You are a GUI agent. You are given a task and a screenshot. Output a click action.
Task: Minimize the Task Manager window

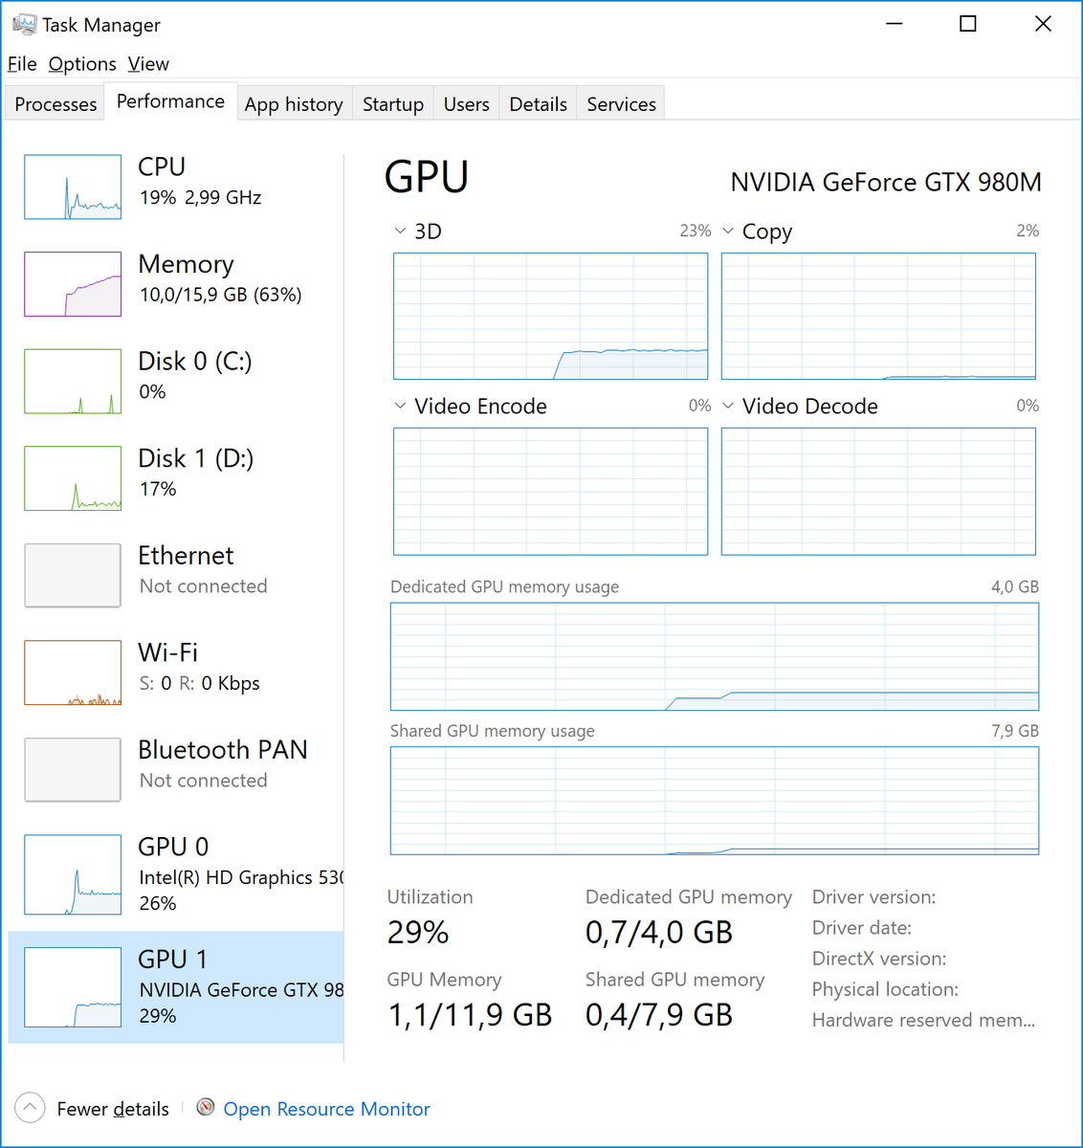(895, 24)
